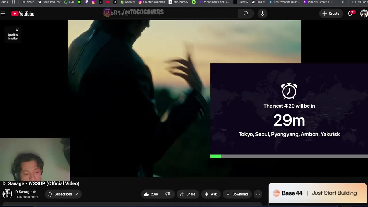Viewport: 368px width, 207px height.
Task: Open the 420 bookmark
Action: [x=69, y=2]
